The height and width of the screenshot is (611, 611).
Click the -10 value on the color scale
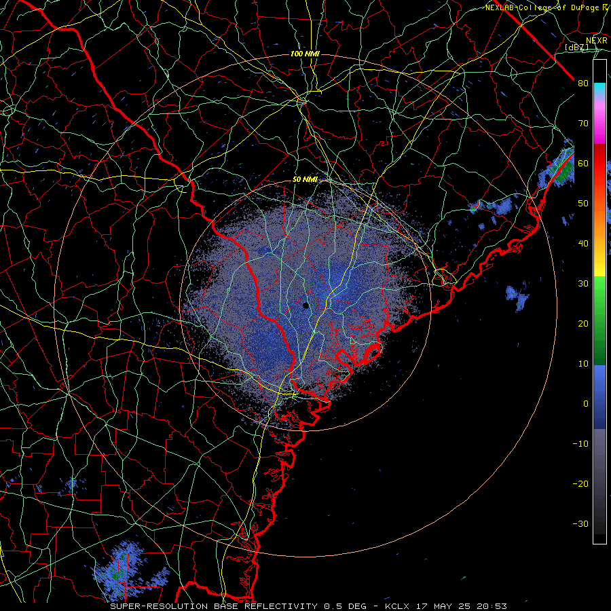pos(580,443)
